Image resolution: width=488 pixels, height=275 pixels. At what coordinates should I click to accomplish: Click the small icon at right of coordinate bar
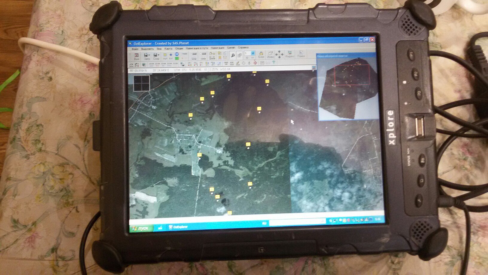pos(314,68)
